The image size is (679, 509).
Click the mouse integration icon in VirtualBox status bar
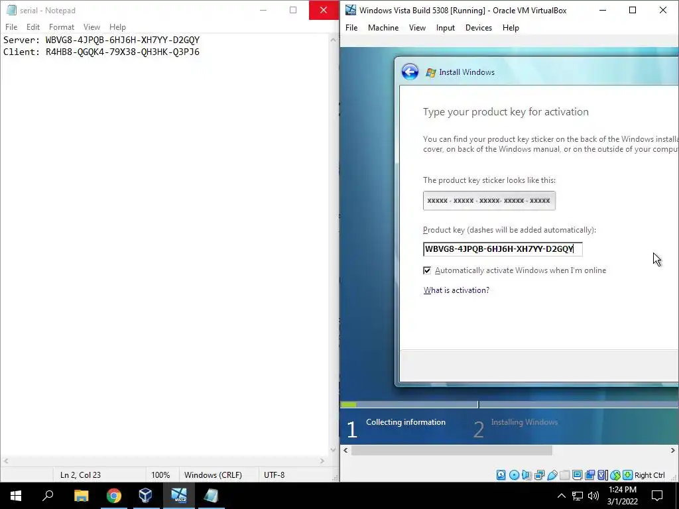(615, 475)
